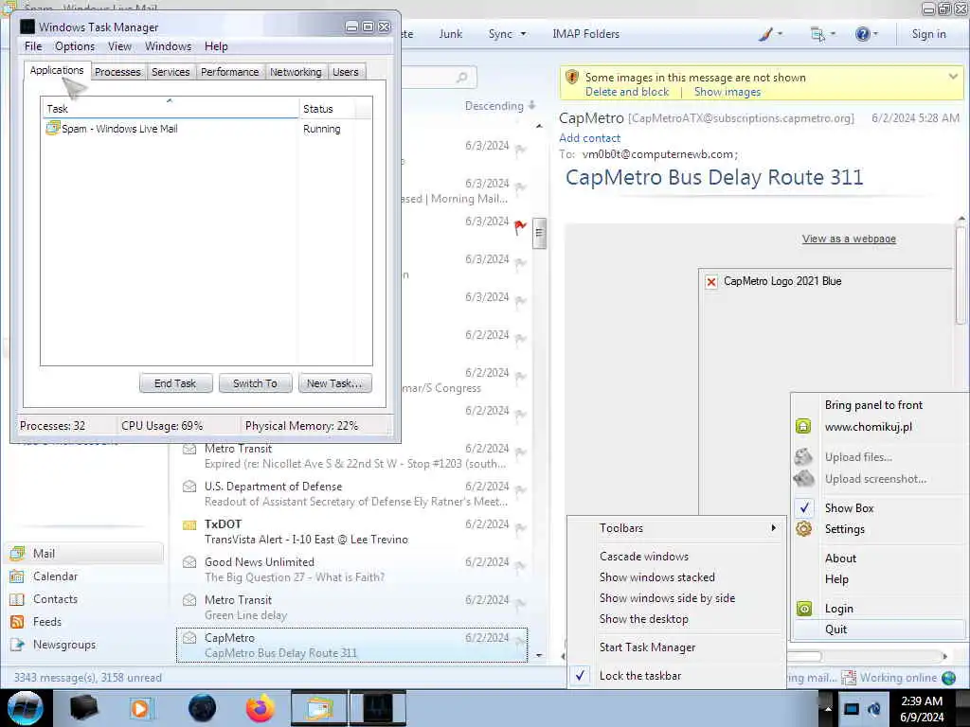Choose Cascade windows
This screenshot has height=727, width=970.
[644, 557]
